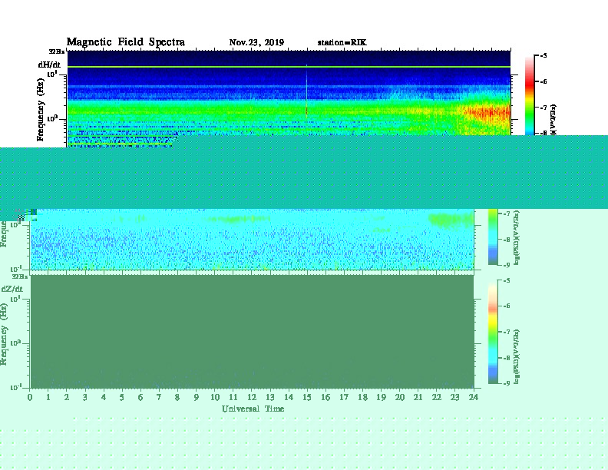Click the vertical spike at 15 UT in dH/dt
This screenshot has width=608, height=470.
307,91
